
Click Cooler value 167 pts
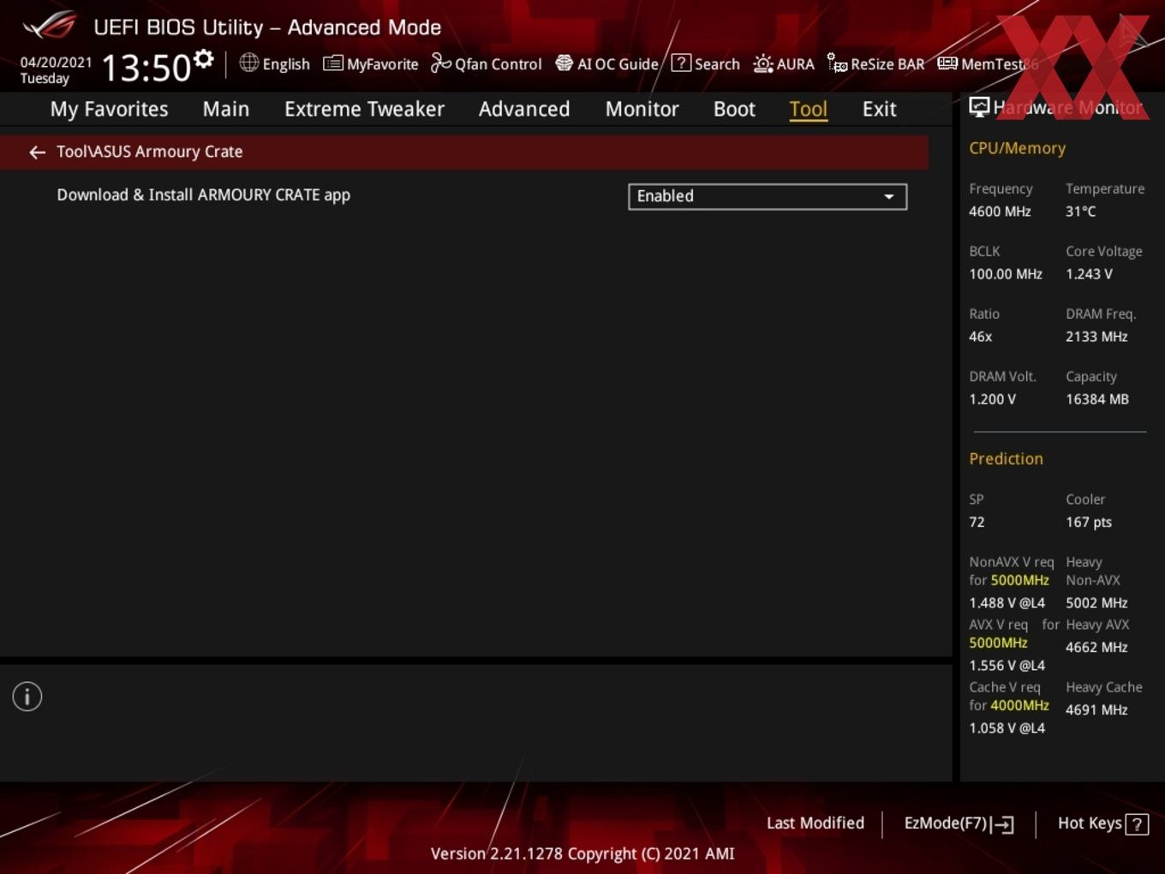click(x=1089, y=522)
